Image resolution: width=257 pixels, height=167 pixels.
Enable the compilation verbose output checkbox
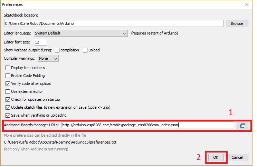coord(57,50)
